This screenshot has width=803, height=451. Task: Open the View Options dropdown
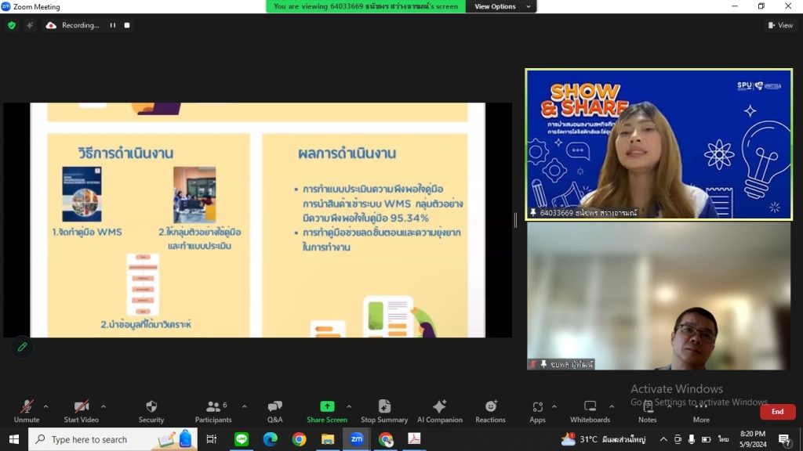[x=501, y=6]
